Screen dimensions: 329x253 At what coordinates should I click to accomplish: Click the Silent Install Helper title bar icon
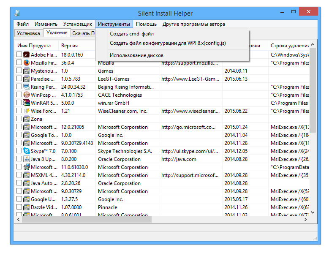coord(17,13)
